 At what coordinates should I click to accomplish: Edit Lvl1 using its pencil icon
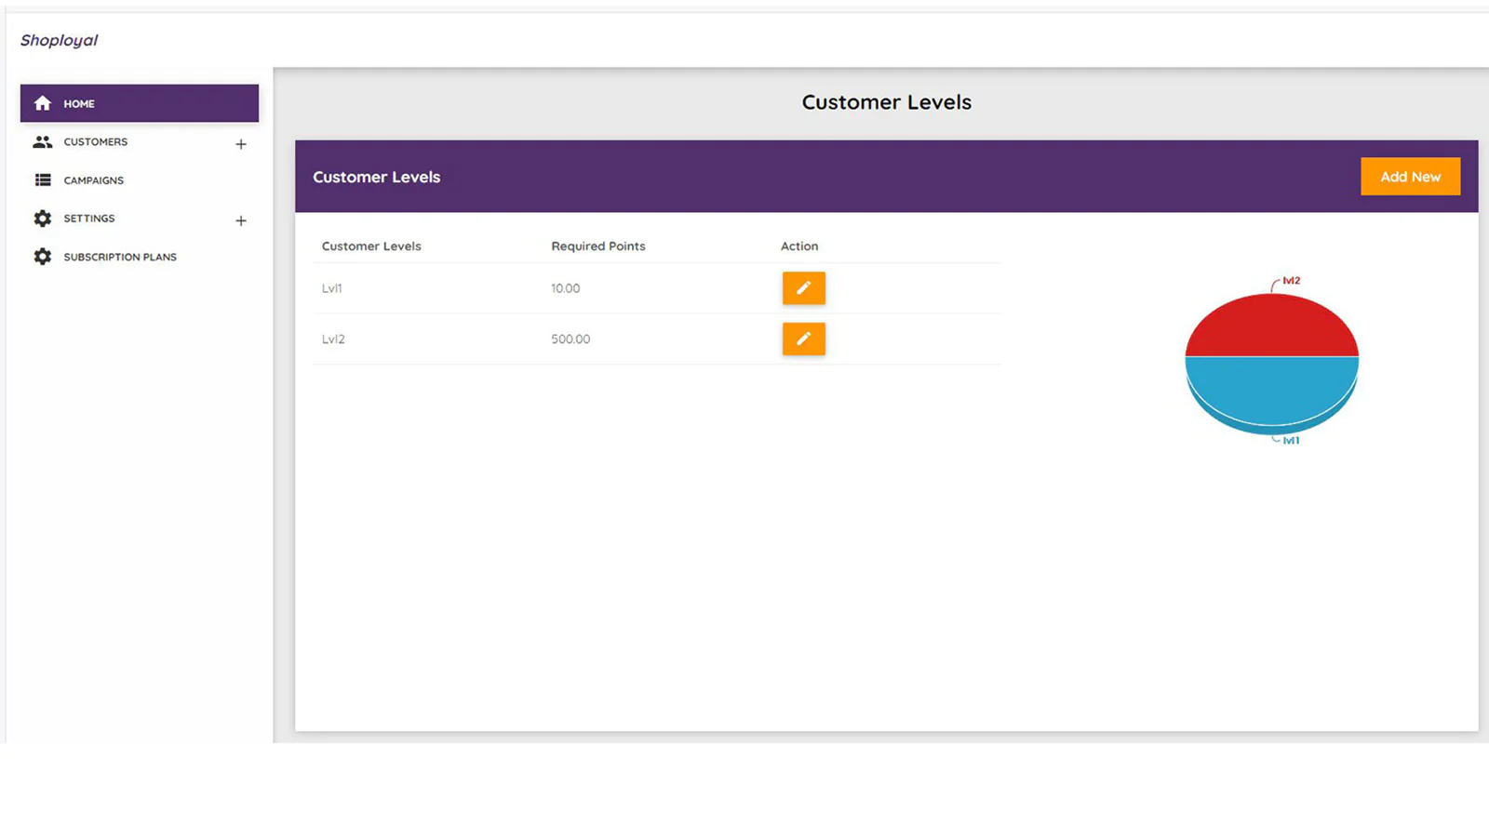(x=803, y=288)
